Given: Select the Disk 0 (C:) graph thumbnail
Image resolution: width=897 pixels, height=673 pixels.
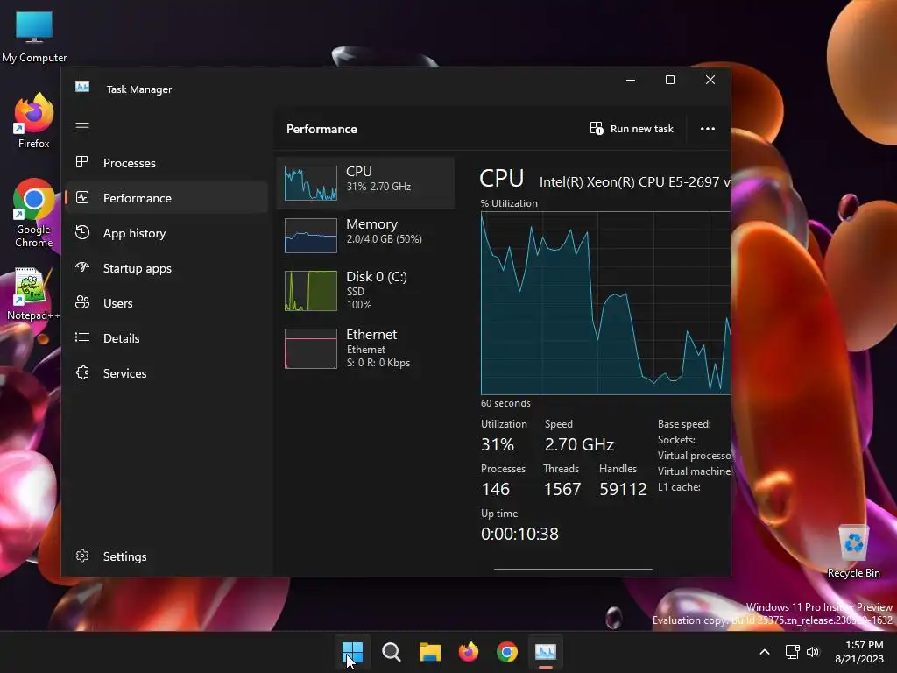Looking at the screenshot, I should [311, 291].
